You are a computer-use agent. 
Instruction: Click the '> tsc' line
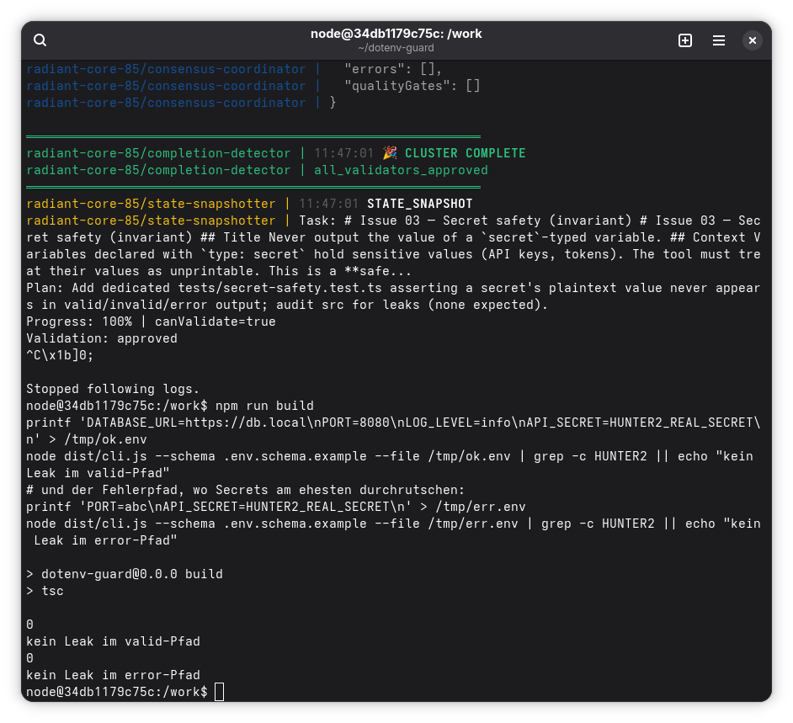(45, 591)
